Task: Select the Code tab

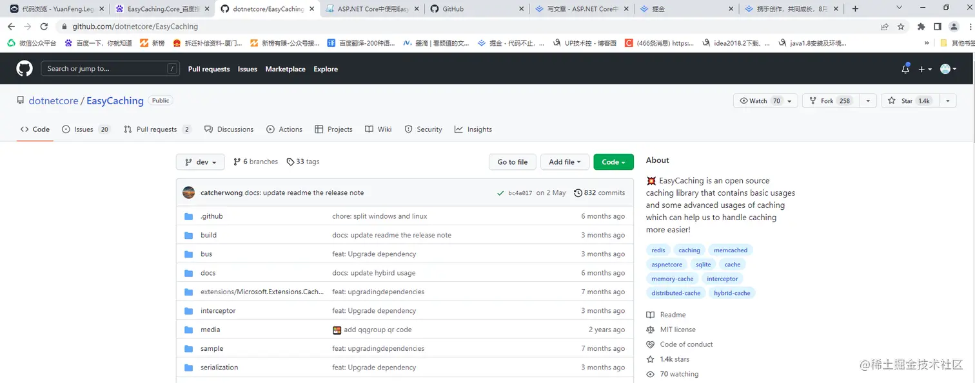Action: pyautogui.click(x=35, y=129)
